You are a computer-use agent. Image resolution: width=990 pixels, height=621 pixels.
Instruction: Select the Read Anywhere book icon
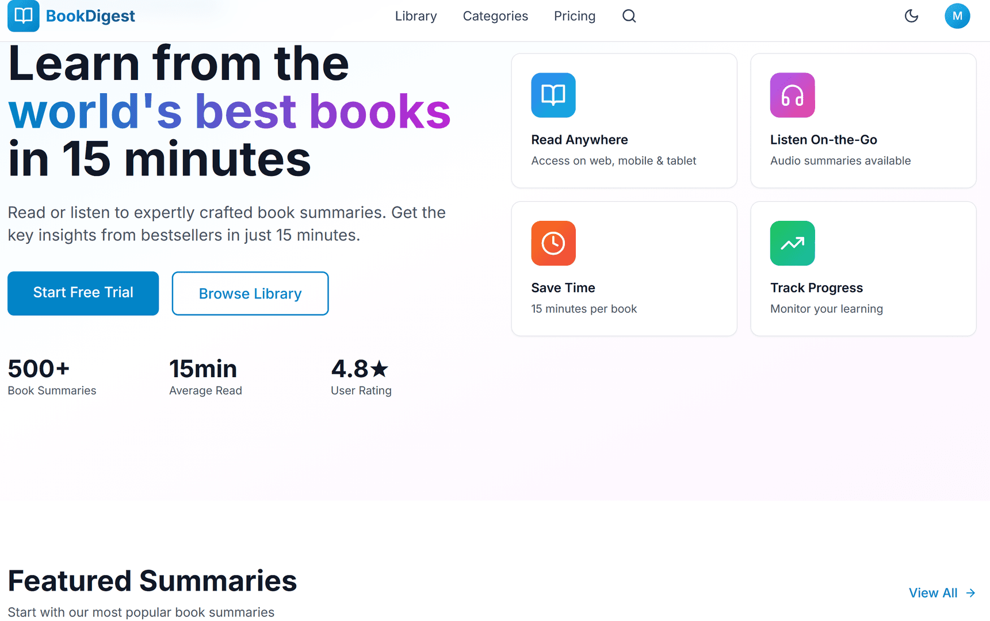pyautogui.click(x=553, y=95)
